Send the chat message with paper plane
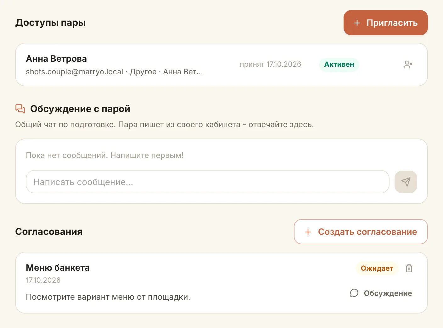The width and height of the screenshot is (443, 328). point(406,182)
